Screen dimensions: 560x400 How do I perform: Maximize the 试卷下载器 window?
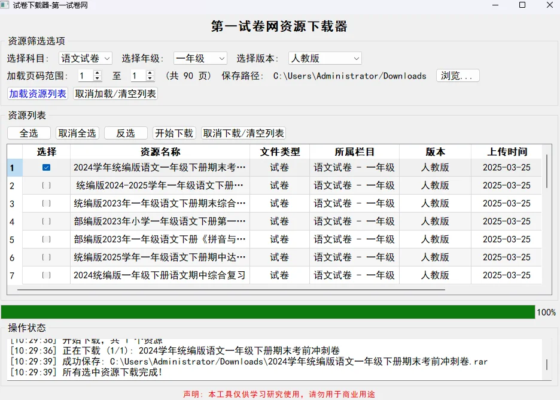pyautogui.click(x=522, y=5)
